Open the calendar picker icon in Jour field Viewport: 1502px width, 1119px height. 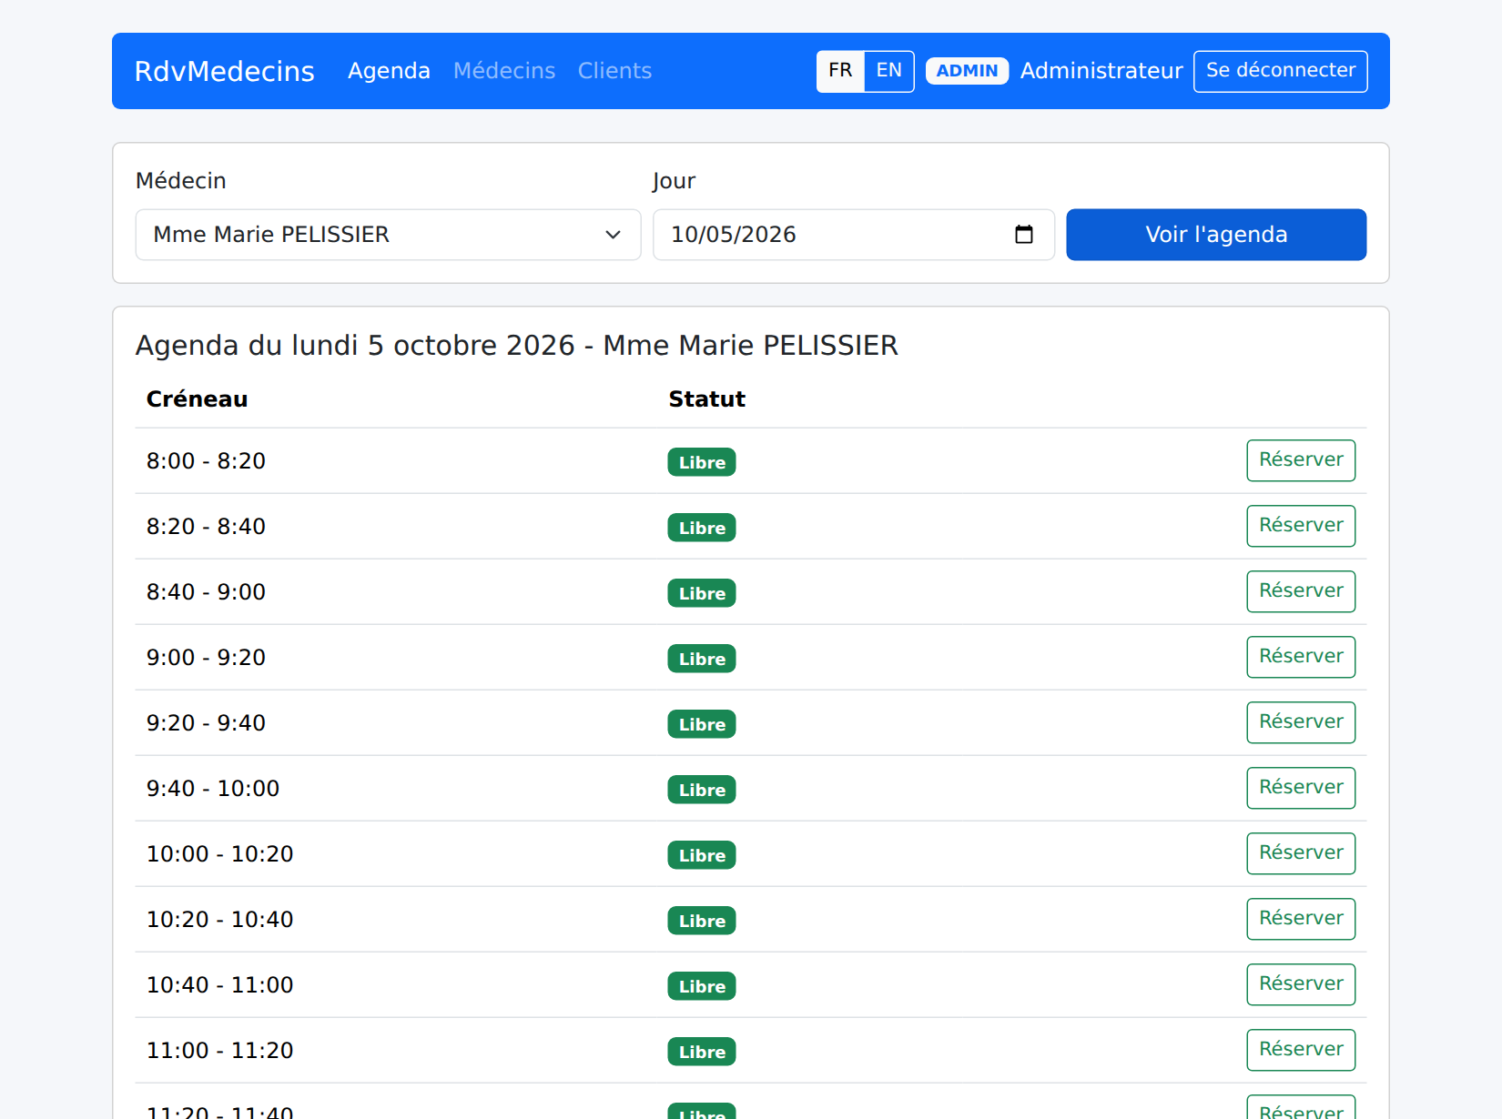point(1024,235)
